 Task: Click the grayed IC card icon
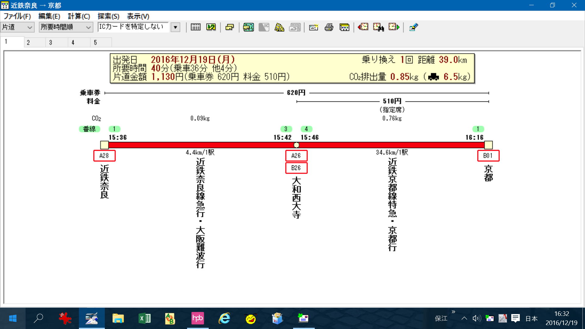pyautogui.click(x=264, y=27)
